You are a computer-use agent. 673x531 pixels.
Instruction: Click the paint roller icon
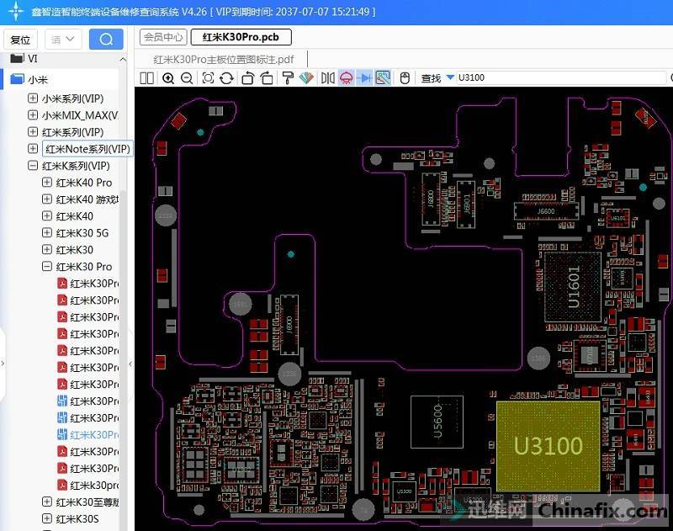click(287, 78)
